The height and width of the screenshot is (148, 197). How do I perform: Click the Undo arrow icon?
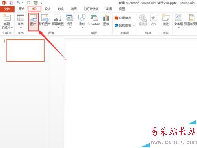pyautogui.click(x=19, y=2)
